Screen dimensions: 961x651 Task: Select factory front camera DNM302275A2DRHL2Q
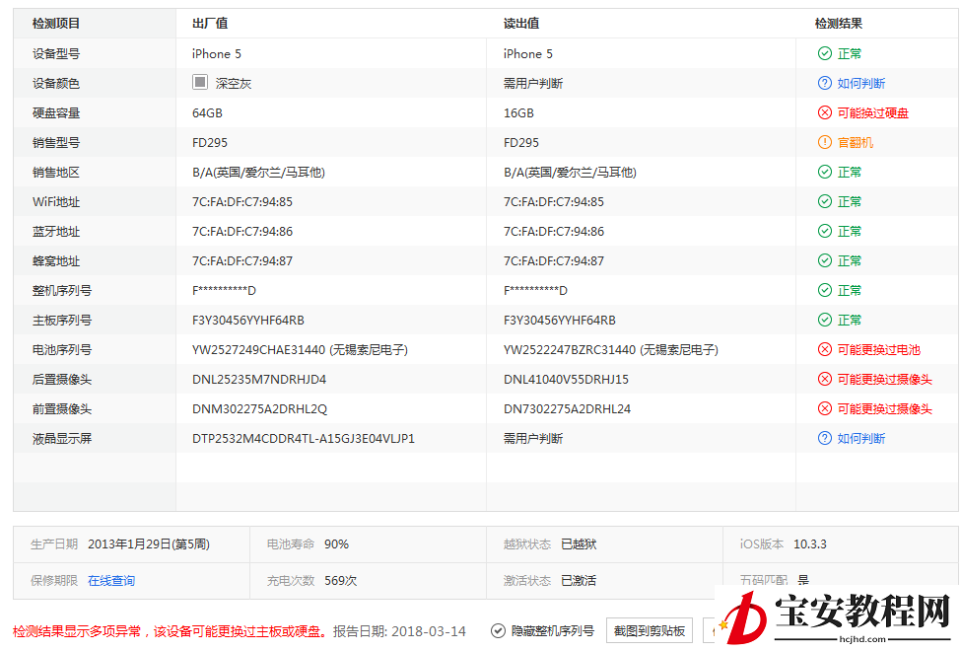coord(259,408)
